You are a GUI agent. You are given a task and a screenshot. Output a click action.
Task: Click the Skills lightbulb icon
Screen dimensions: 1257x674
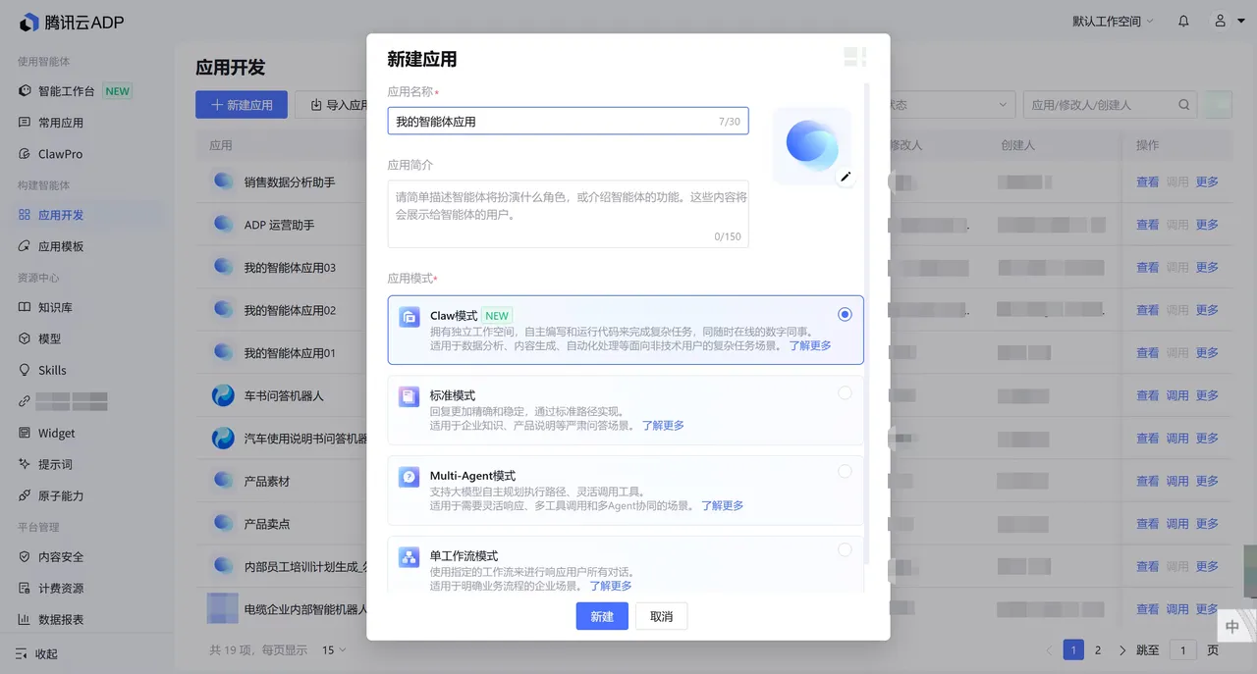[x=26, y=370]
